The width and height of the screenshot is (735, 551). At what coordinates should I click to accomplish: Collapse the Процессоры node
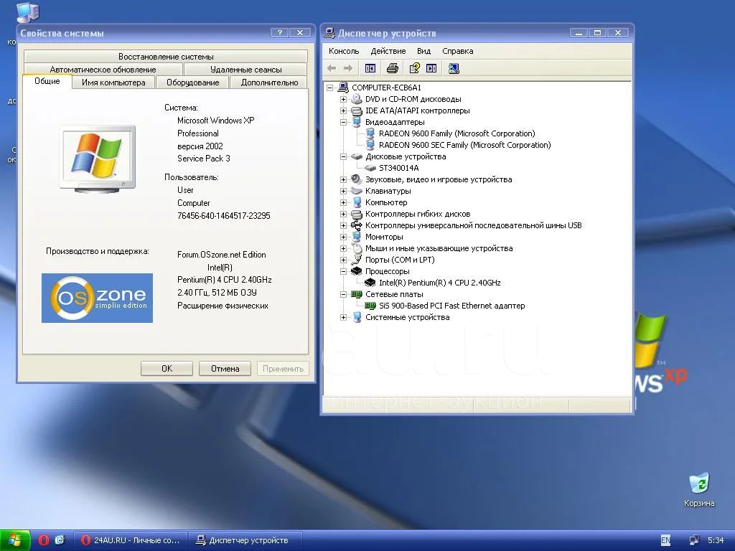(x=344, y=272)
